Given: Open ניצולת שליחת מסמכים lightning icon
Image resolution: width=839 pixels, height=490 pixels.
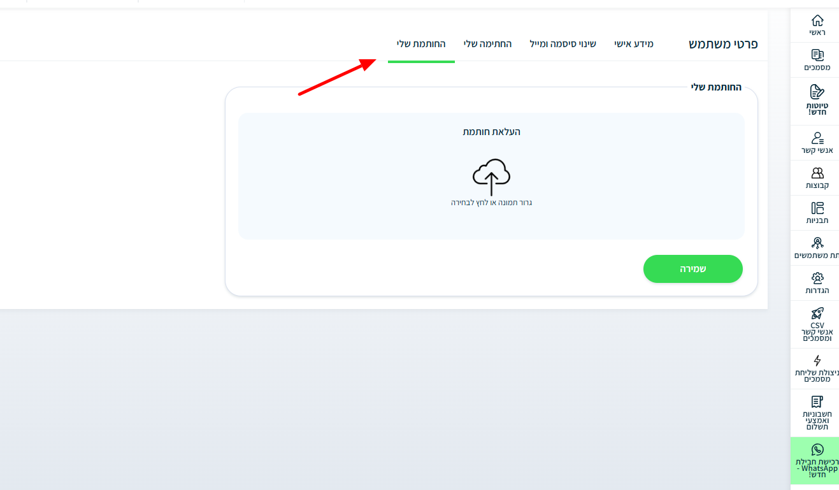Looking at the screenshot, I should coord(817,361).
